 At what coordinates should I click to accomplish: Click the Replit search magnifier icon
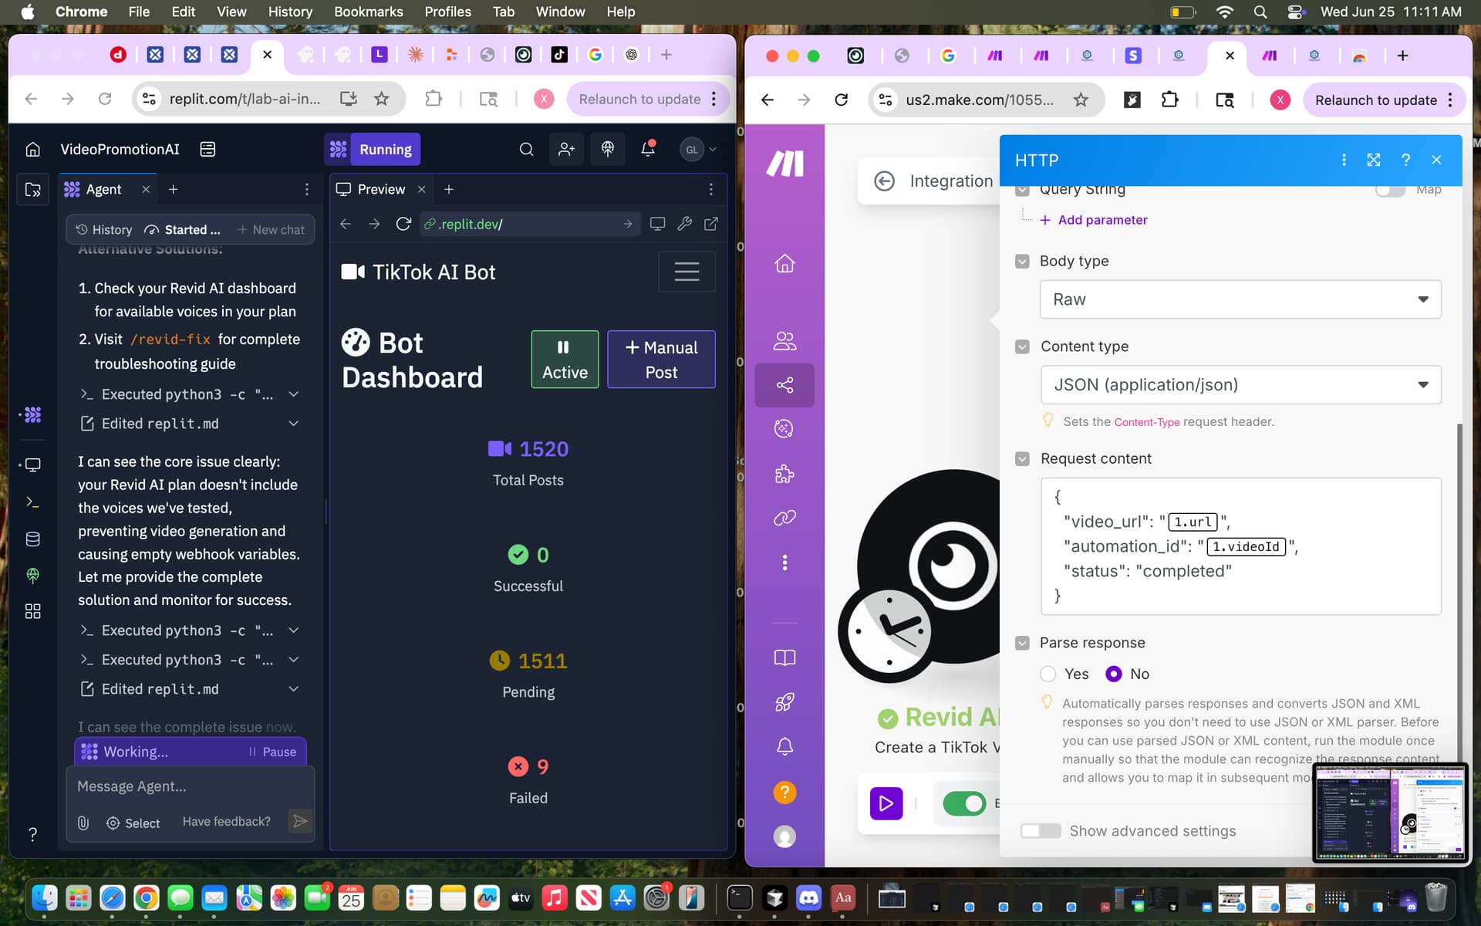click(526, 149)
